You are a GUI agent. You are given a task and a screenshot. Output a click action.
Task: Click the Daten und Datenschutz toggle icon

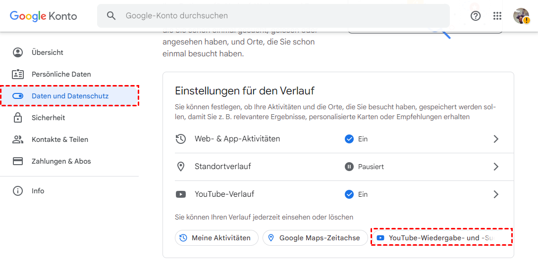[x=17, y=96]
